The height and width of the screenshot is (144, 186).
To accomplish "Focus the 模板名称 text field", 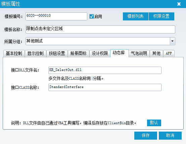I will click(100, 29).
